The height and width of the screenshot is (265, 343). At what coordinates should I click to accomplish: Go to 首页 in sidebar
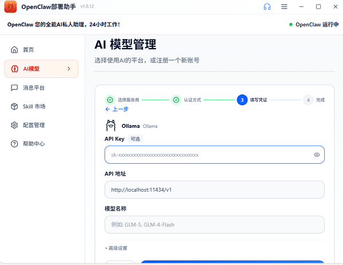pos(41,50)
